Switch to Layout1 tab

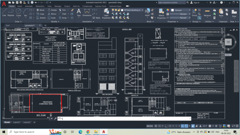[17, 122]
